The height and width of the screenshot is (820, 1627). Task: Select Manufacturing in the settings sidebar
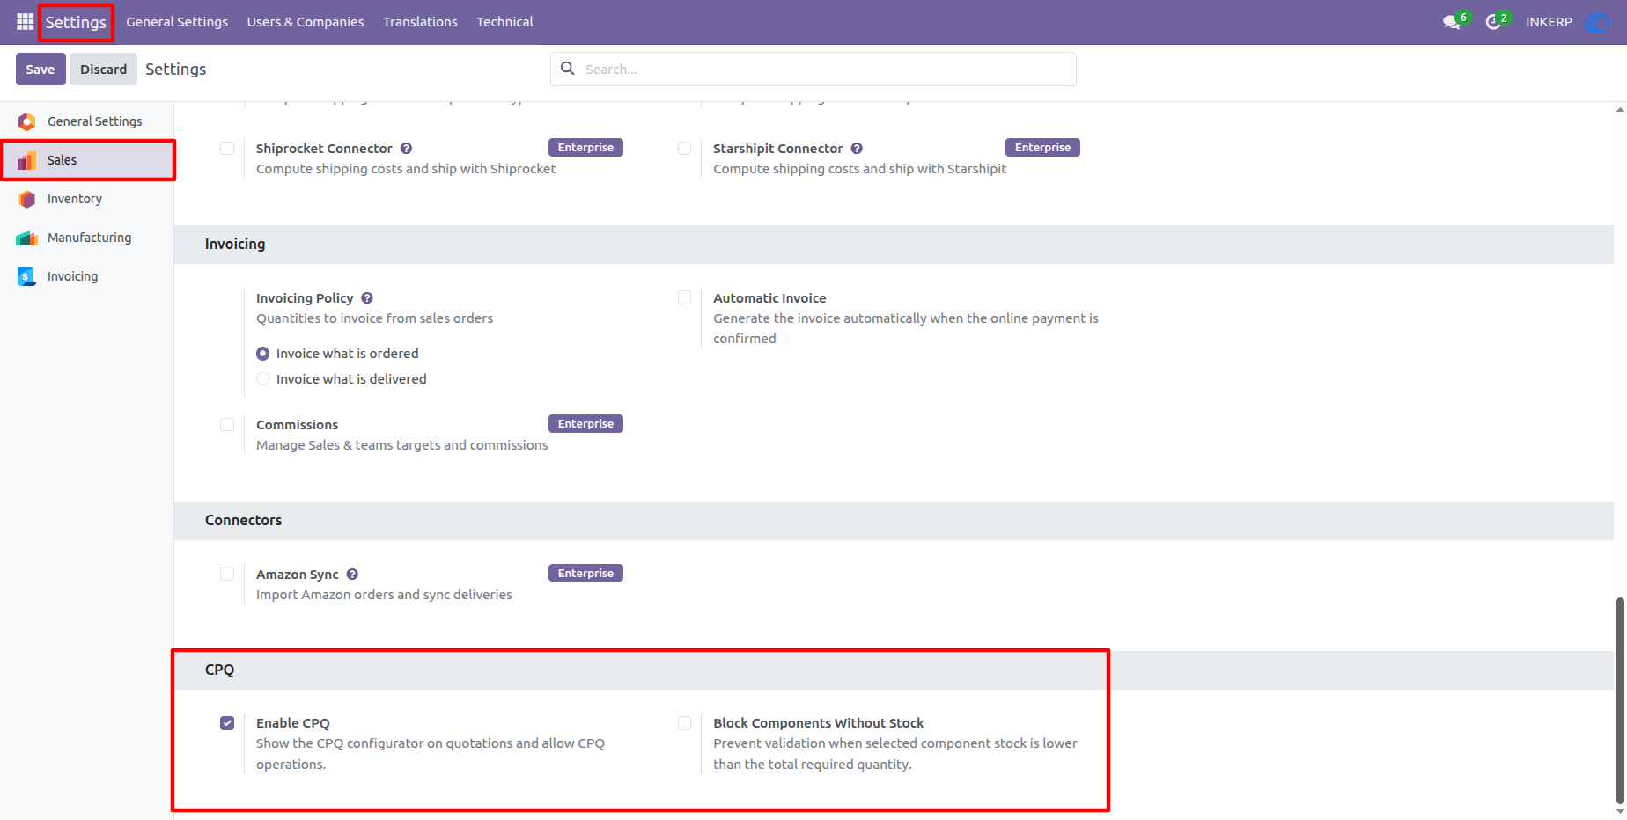87,238
